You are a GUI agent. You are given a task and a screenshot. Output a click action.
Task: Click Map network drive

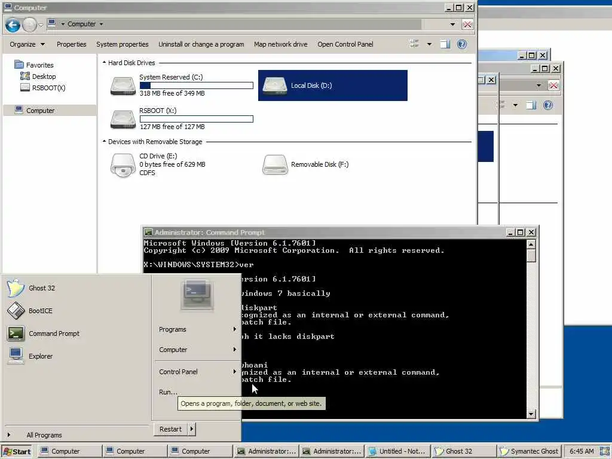(x=281, y=44)
